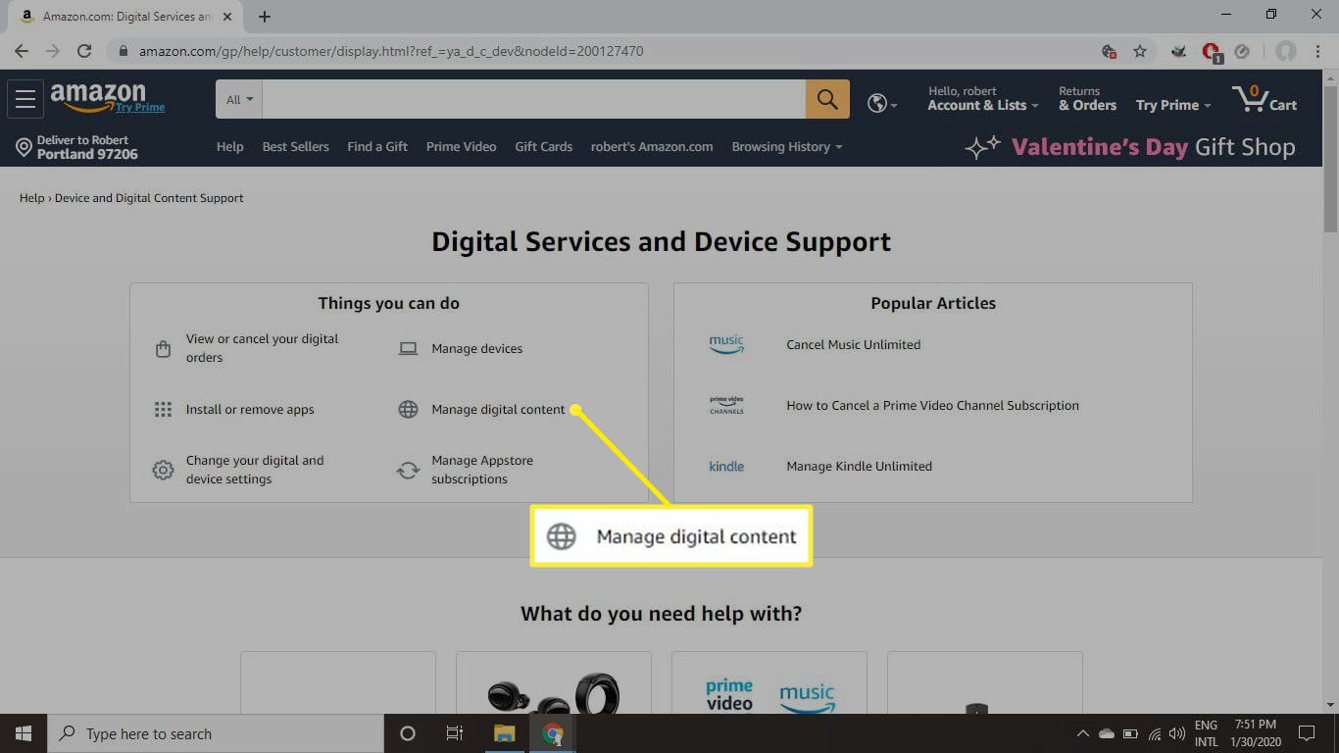The image size is (1339, 753).
Task: Open the volume control in system tray
Action: pyautogui.click(x=1176, y=733)
